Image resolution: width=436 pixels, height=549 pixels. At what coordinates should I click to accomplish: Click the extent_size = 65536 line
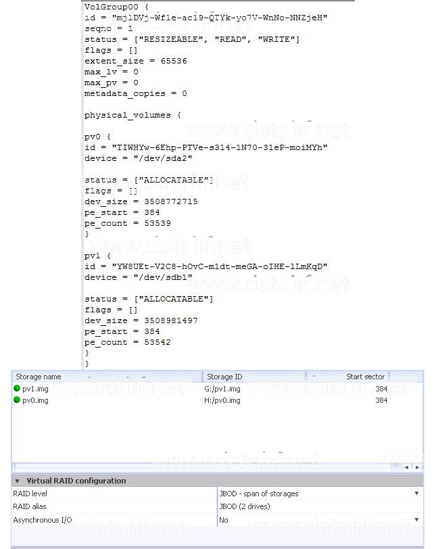point(136,61)
